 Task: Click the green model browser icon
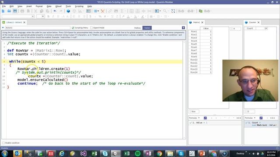(200, 11)
